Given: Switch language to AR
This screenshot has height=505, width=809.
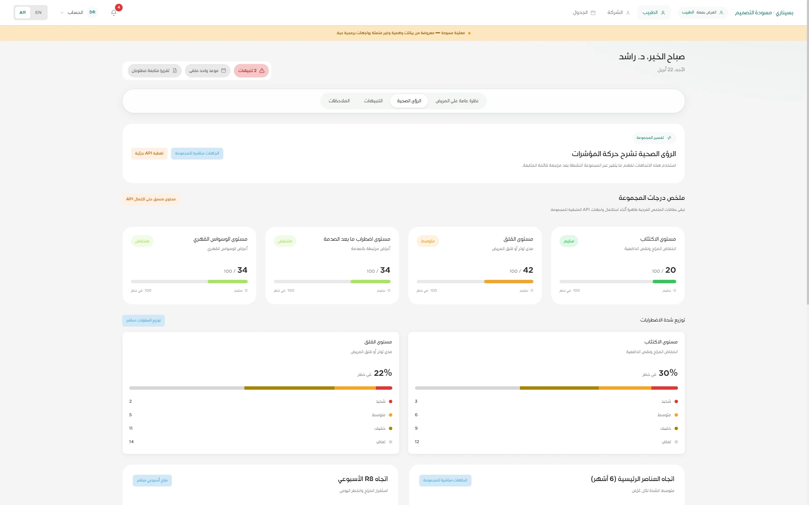Looking at the screenshot, I should pyautogui.click(x=23, y=13).
